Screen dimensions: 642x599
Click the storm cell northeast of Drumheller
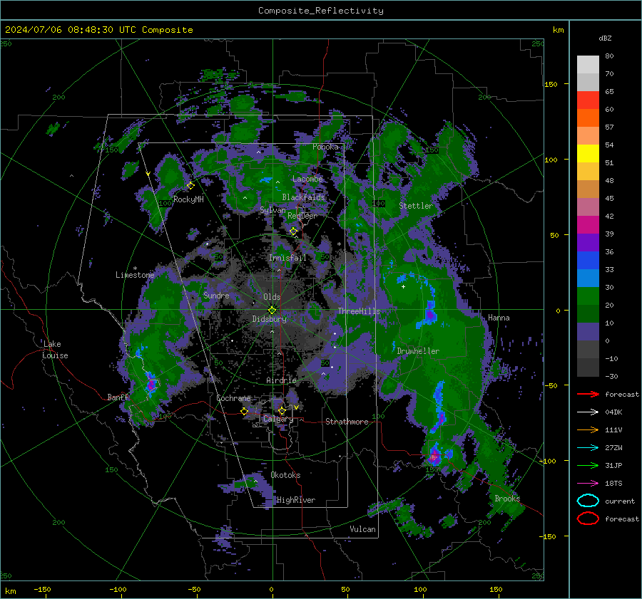(x=430, y=314)
